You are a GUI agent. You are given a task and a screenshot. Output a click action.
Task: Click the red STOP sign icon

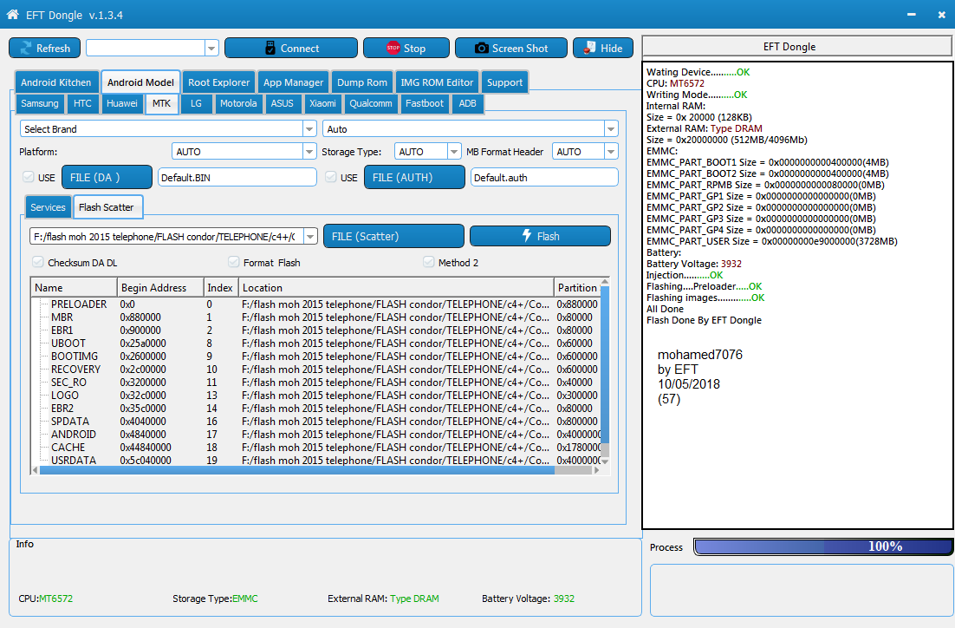pos(393,48)
